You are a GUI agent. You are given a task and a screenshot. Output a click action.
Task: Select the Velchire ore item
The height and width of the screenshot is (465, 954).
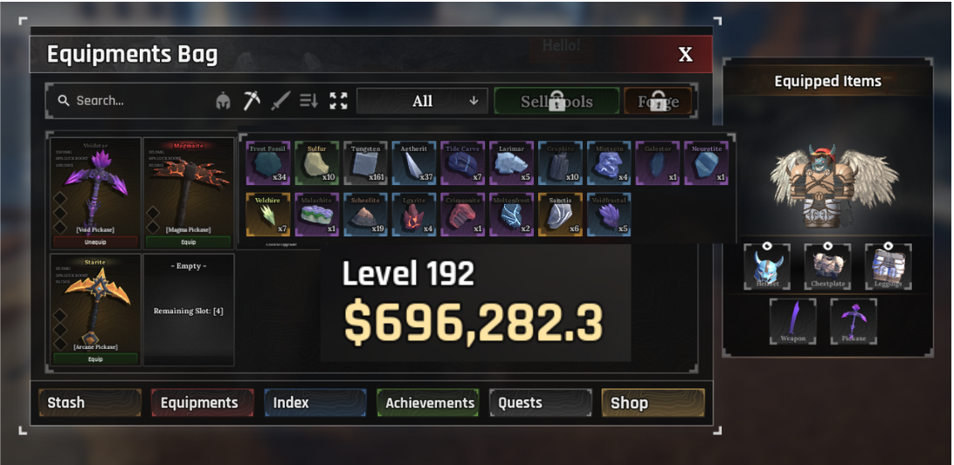pos(268,214)
